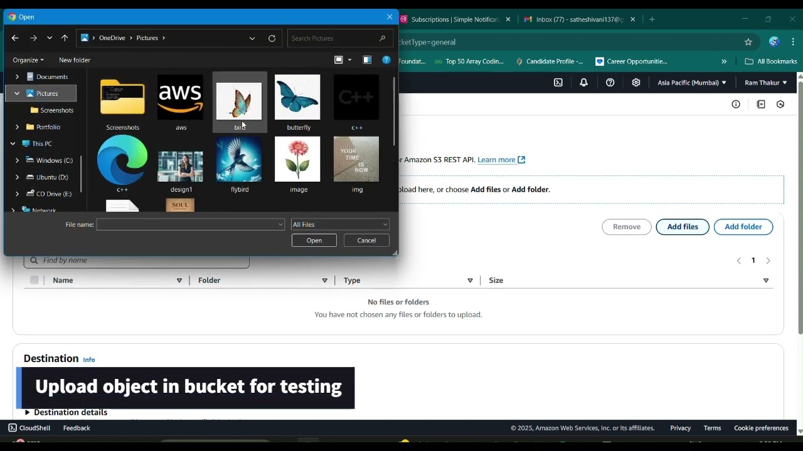This screenshot has height=451, width=803.
Task: Select the aws image file
Action: [181, 103]
